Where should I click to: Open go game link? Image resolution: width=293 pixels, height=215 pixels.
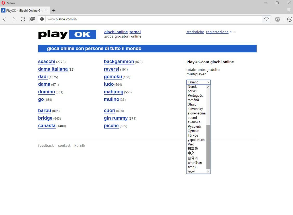click(x=41, y=100)
